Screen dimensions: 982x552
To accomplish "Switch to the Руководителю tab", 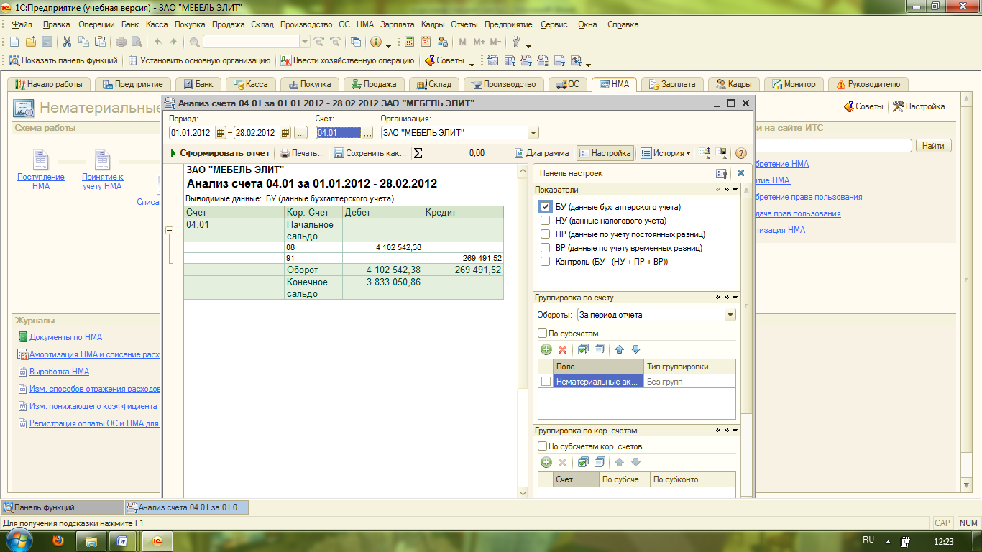I will (x=868, y=84).
